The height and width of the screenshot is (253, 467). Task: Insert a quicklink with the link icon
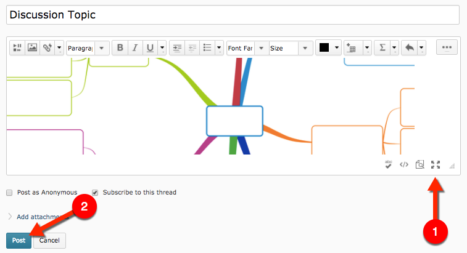pos(47,47)
